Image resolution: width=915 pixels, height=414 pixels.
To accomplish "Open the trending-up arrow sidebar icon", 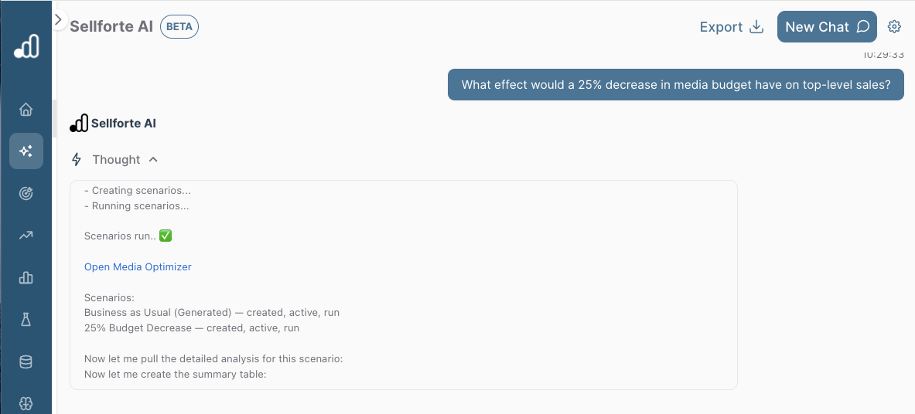I will point(26,236).
